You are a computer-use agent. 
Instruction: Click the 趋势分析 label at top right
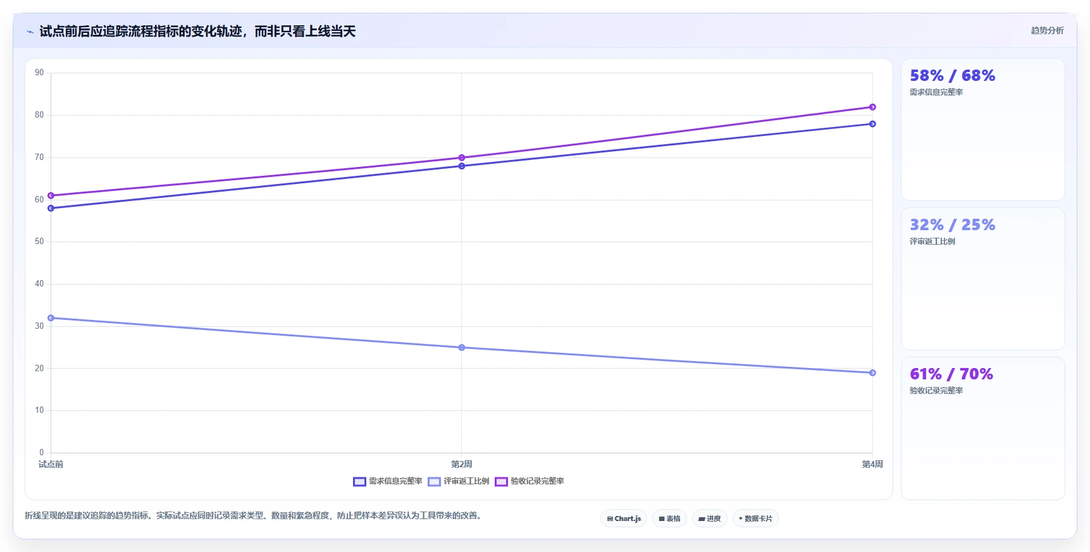pyautogui.click(x=1047, y=30)
